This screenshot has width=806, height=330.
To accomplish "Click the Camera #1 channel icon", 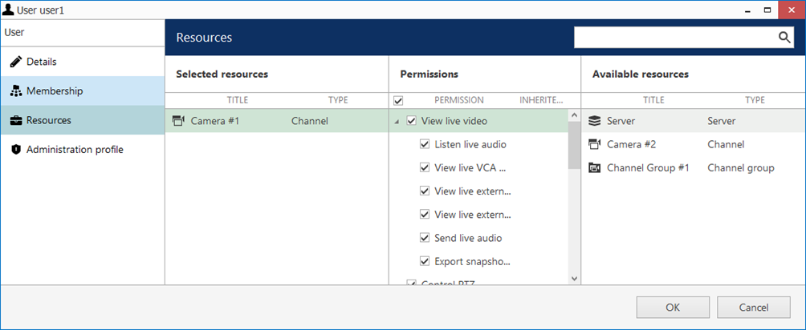I will coord(178,122).
